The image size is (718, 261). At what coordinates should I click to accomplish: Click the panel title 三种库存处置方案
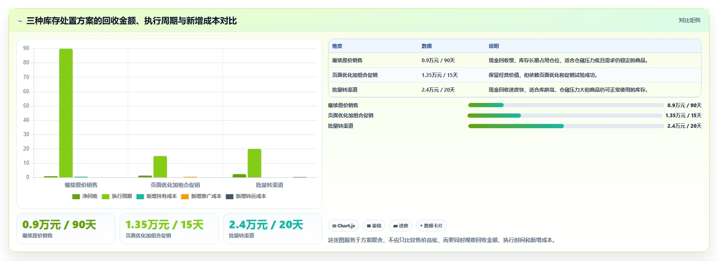pos(131,21)
